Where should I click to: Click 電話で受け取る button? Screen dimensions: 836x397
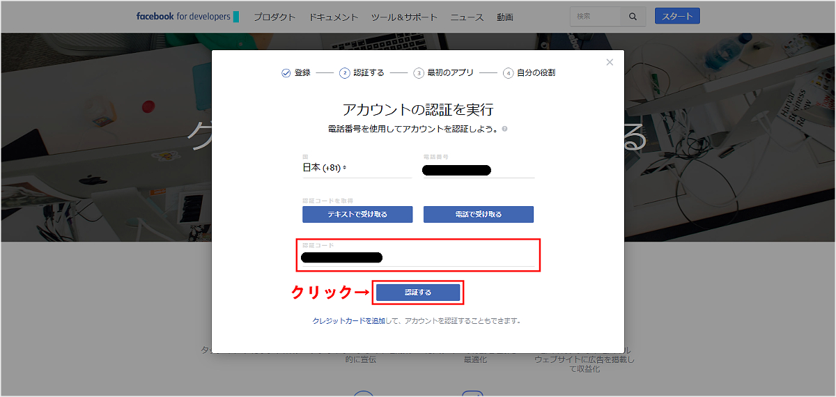pyautogui.click(x=479, y=215)
